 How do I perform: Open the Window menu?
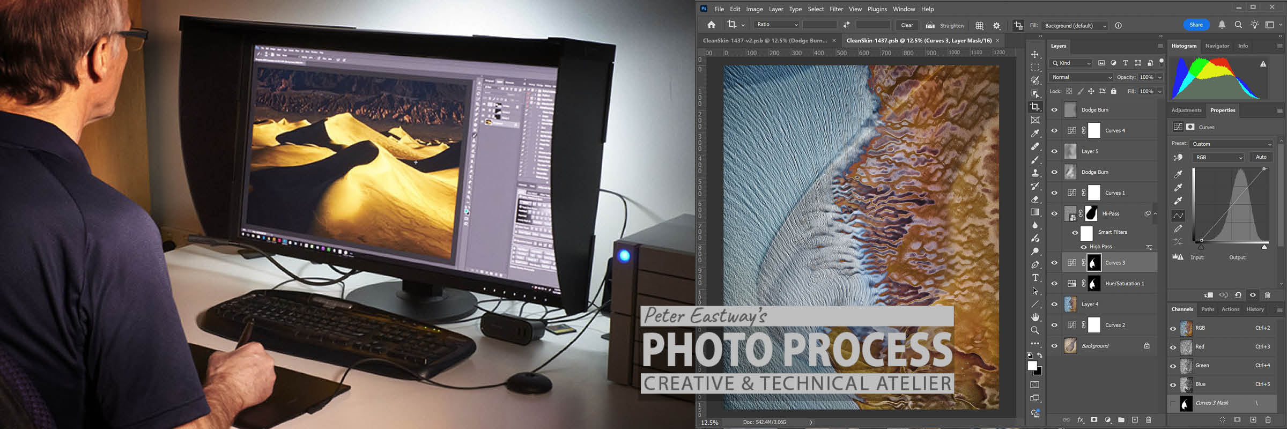point(904,9)
